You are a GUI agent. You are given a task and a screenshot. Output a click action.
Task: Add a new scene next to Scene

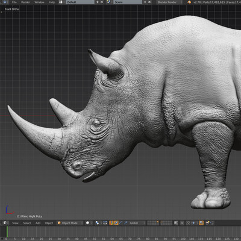pos(145,2)
